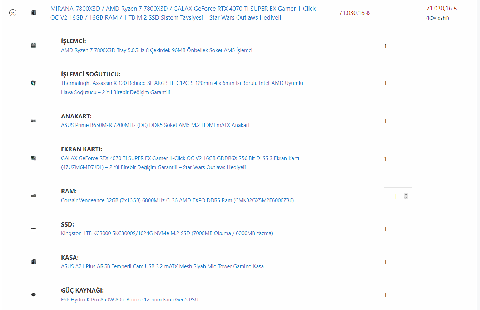Open the AMD Ryzen 7 7800X3D Tray link
Viewport: 480px width, 310px height.
pos(157,50)
